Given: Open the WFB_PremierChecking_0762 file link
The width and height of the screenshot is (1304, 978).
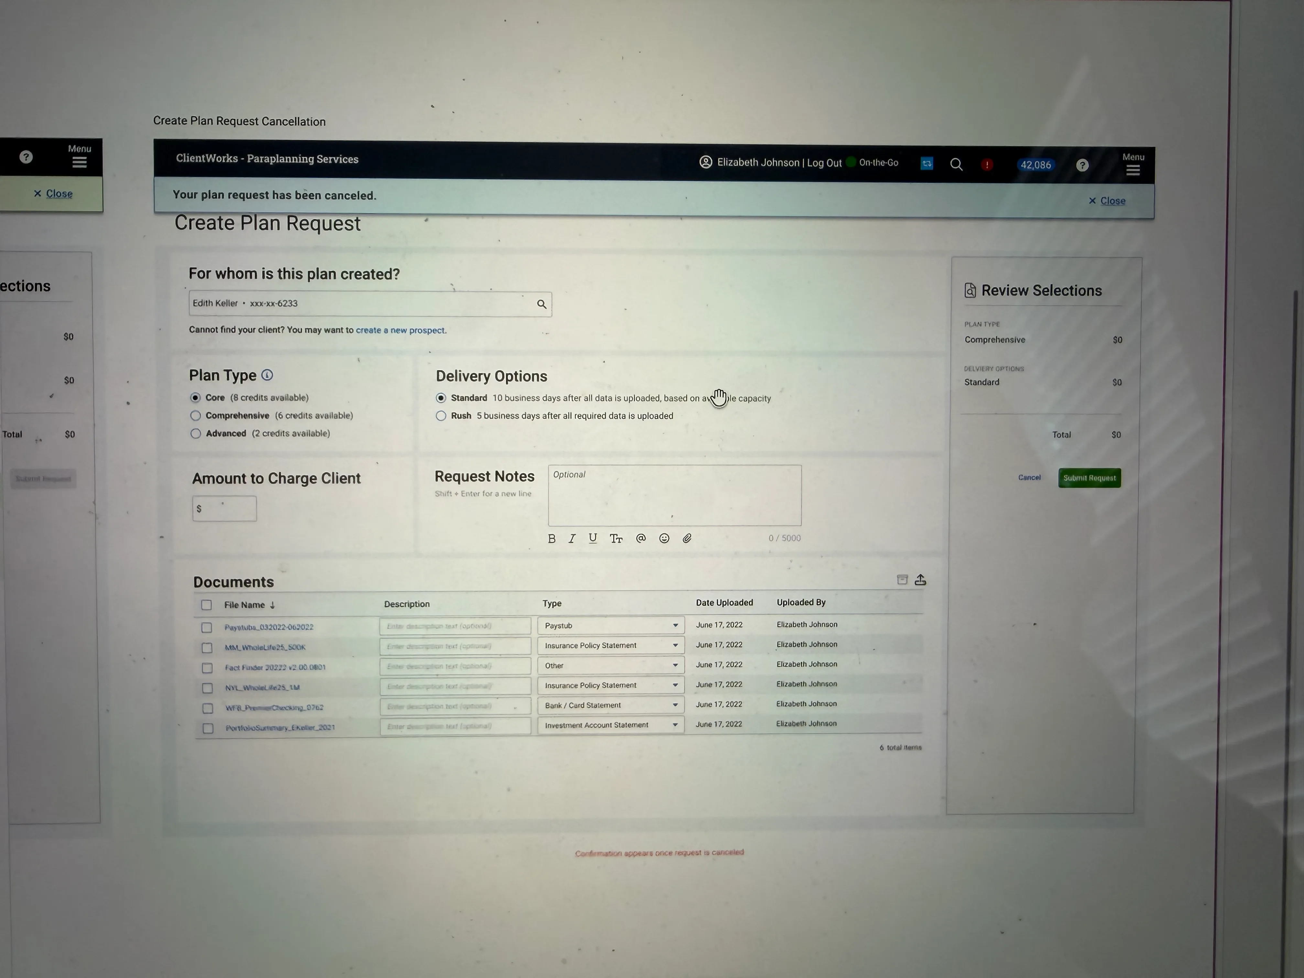Looking at the screenshot, I should [274, 707].
